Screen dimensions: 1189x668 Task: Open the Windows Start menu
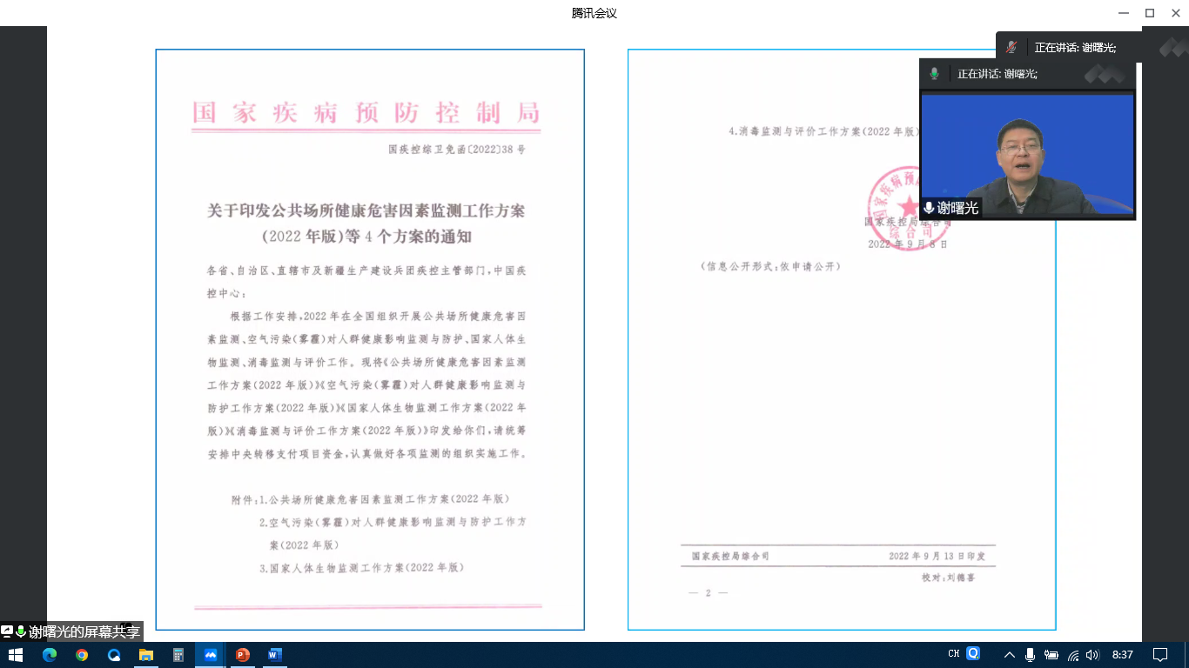coord(15,655)
